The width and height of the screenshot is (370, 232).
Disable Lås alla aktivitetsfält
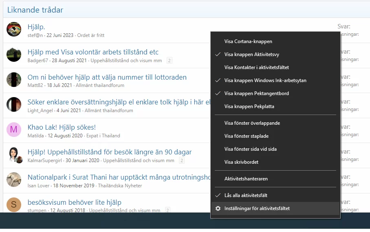tap(246, 195)
